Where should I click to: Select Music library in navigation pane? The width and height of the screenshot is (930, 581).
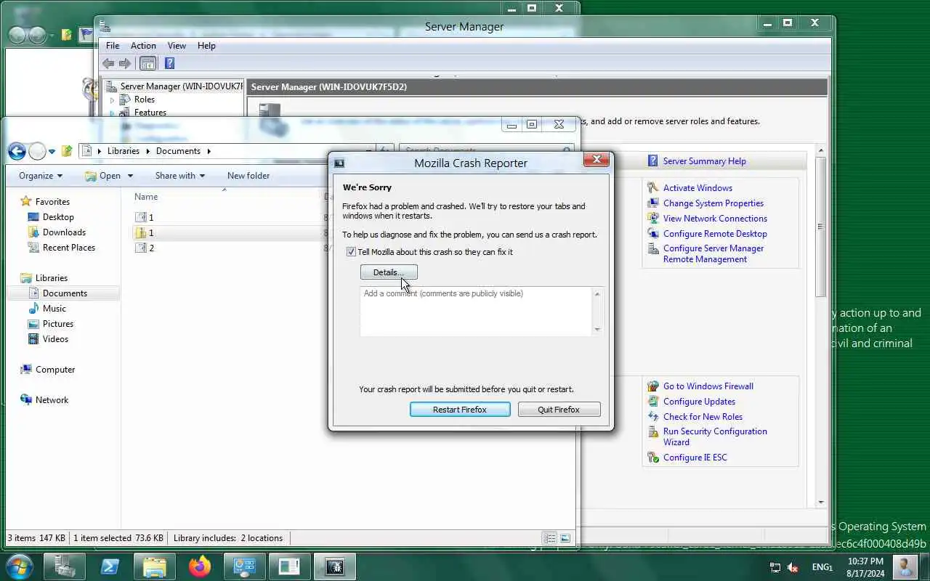[x=54, y=309]
